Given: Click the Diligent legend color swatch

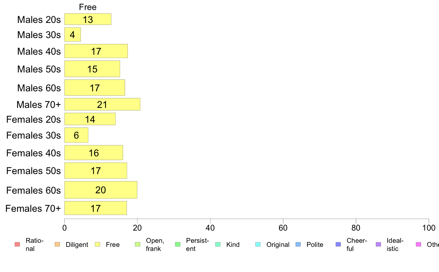Looking at the screenshot, I should 57,245.
